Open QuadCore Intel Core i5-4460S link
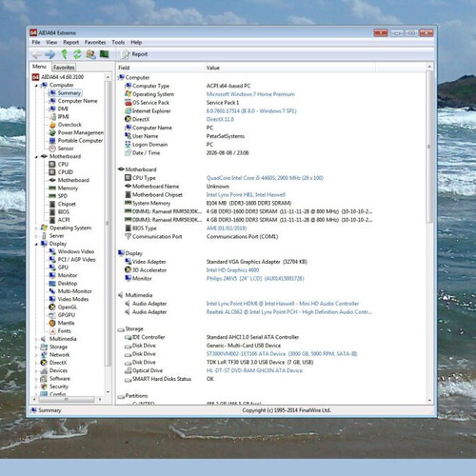This screenshot has height=476, width=476. click(265, 178)
